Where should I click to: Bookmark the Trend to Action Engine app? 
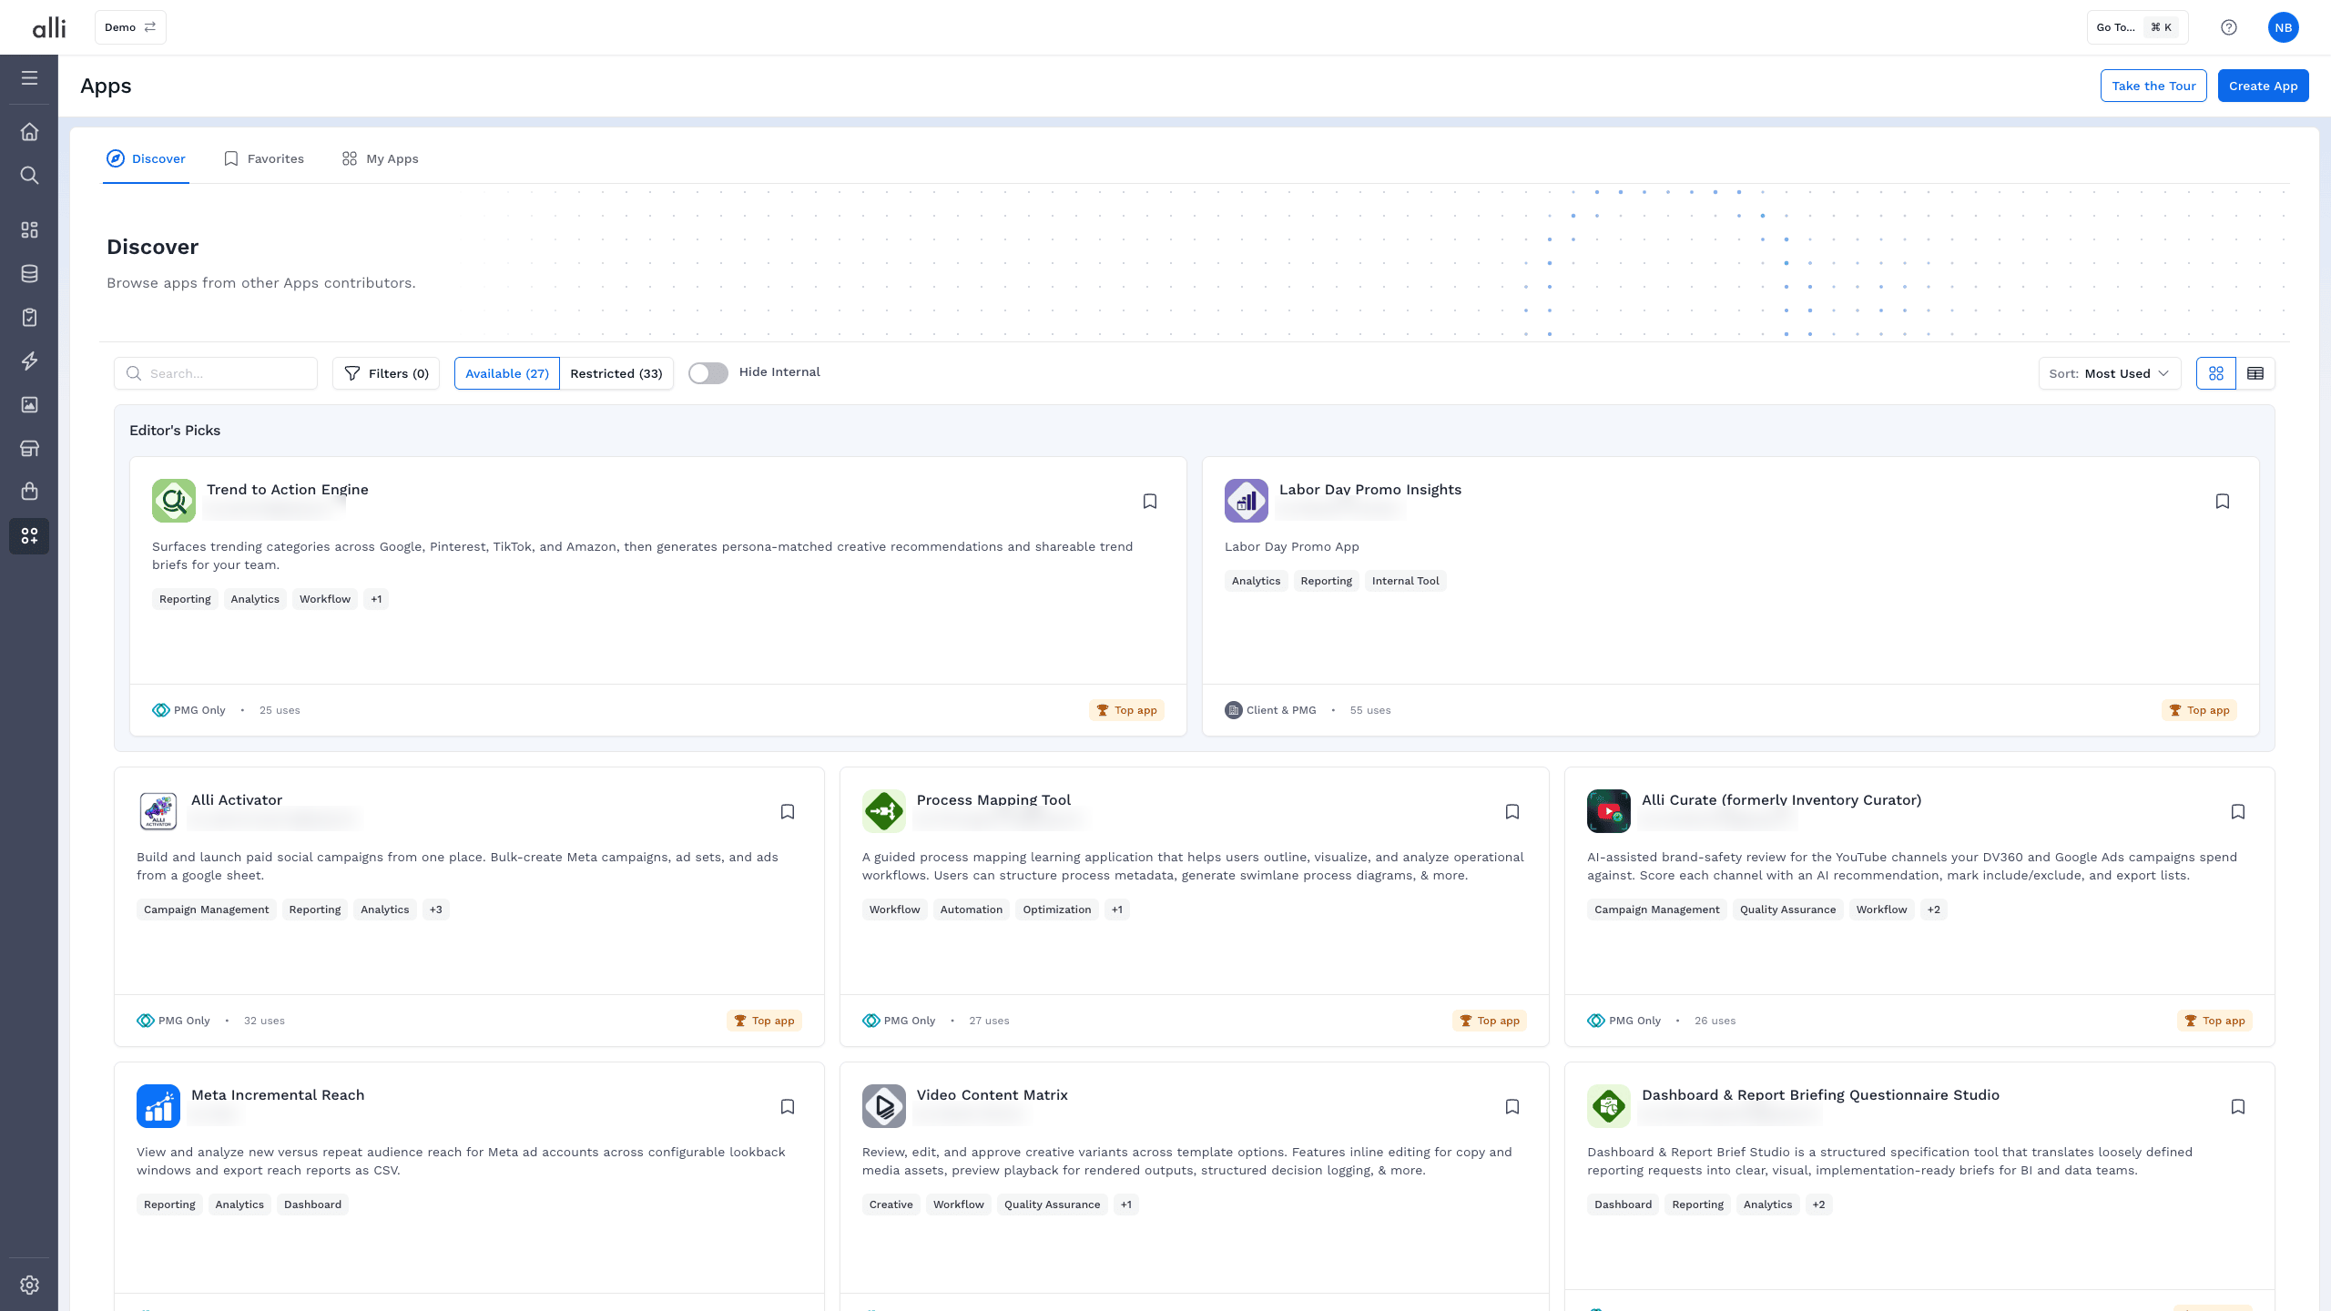pos(1150,502)
